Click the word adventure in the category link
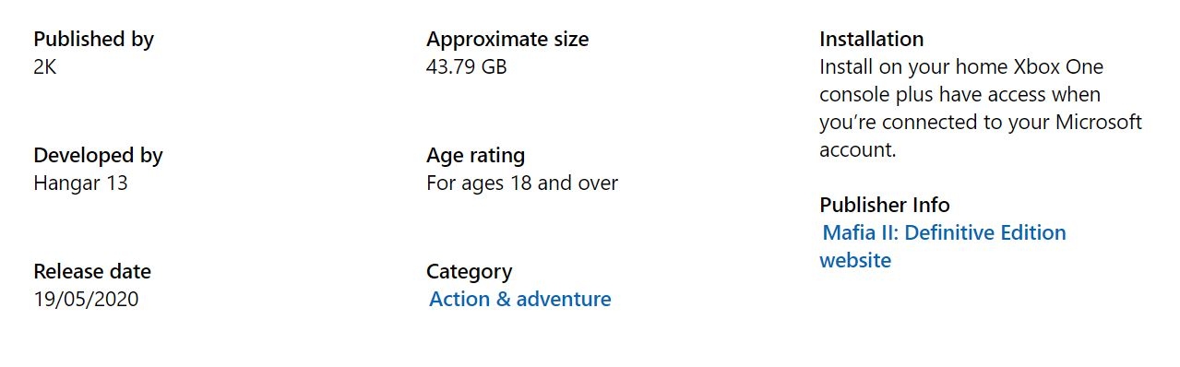This screenshot has height=367, width=1180. coord(564,299)
